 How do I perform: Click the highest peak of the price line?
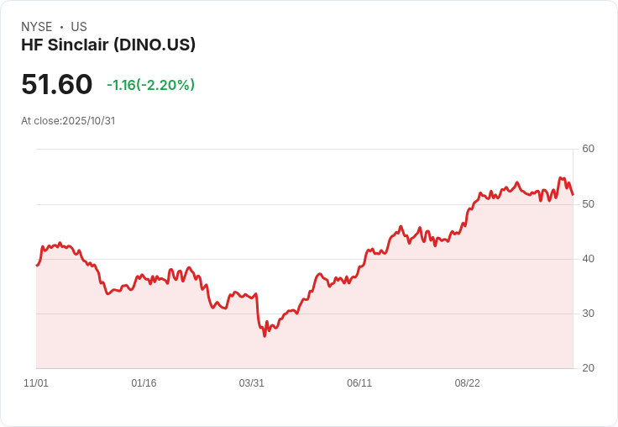560,177
